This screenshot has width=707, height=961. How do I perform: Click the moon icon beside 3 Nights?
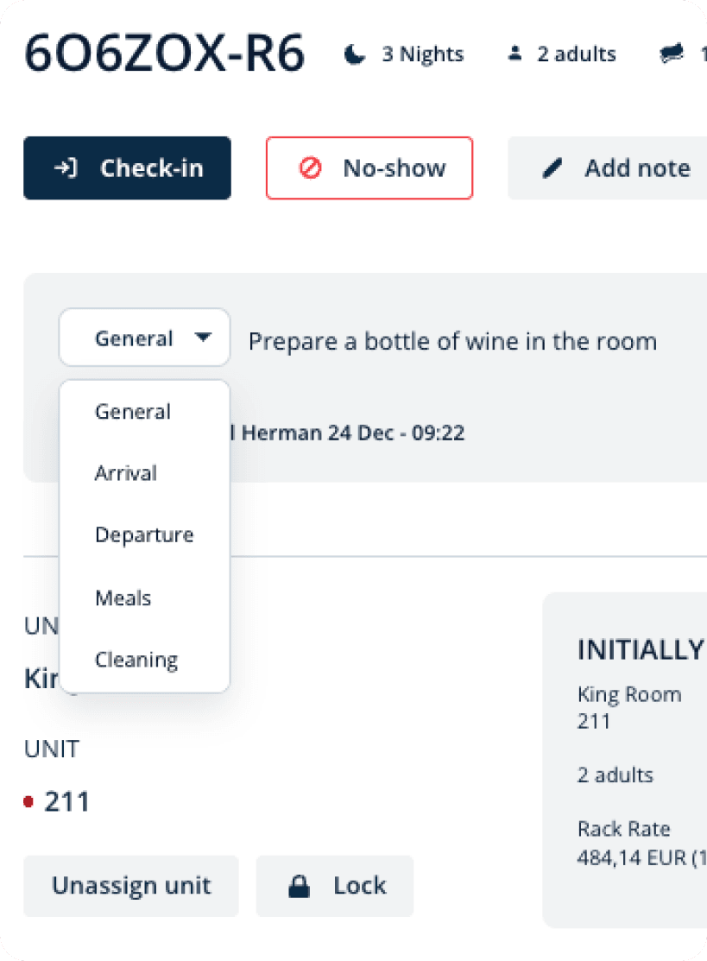(x=354, y=54)
